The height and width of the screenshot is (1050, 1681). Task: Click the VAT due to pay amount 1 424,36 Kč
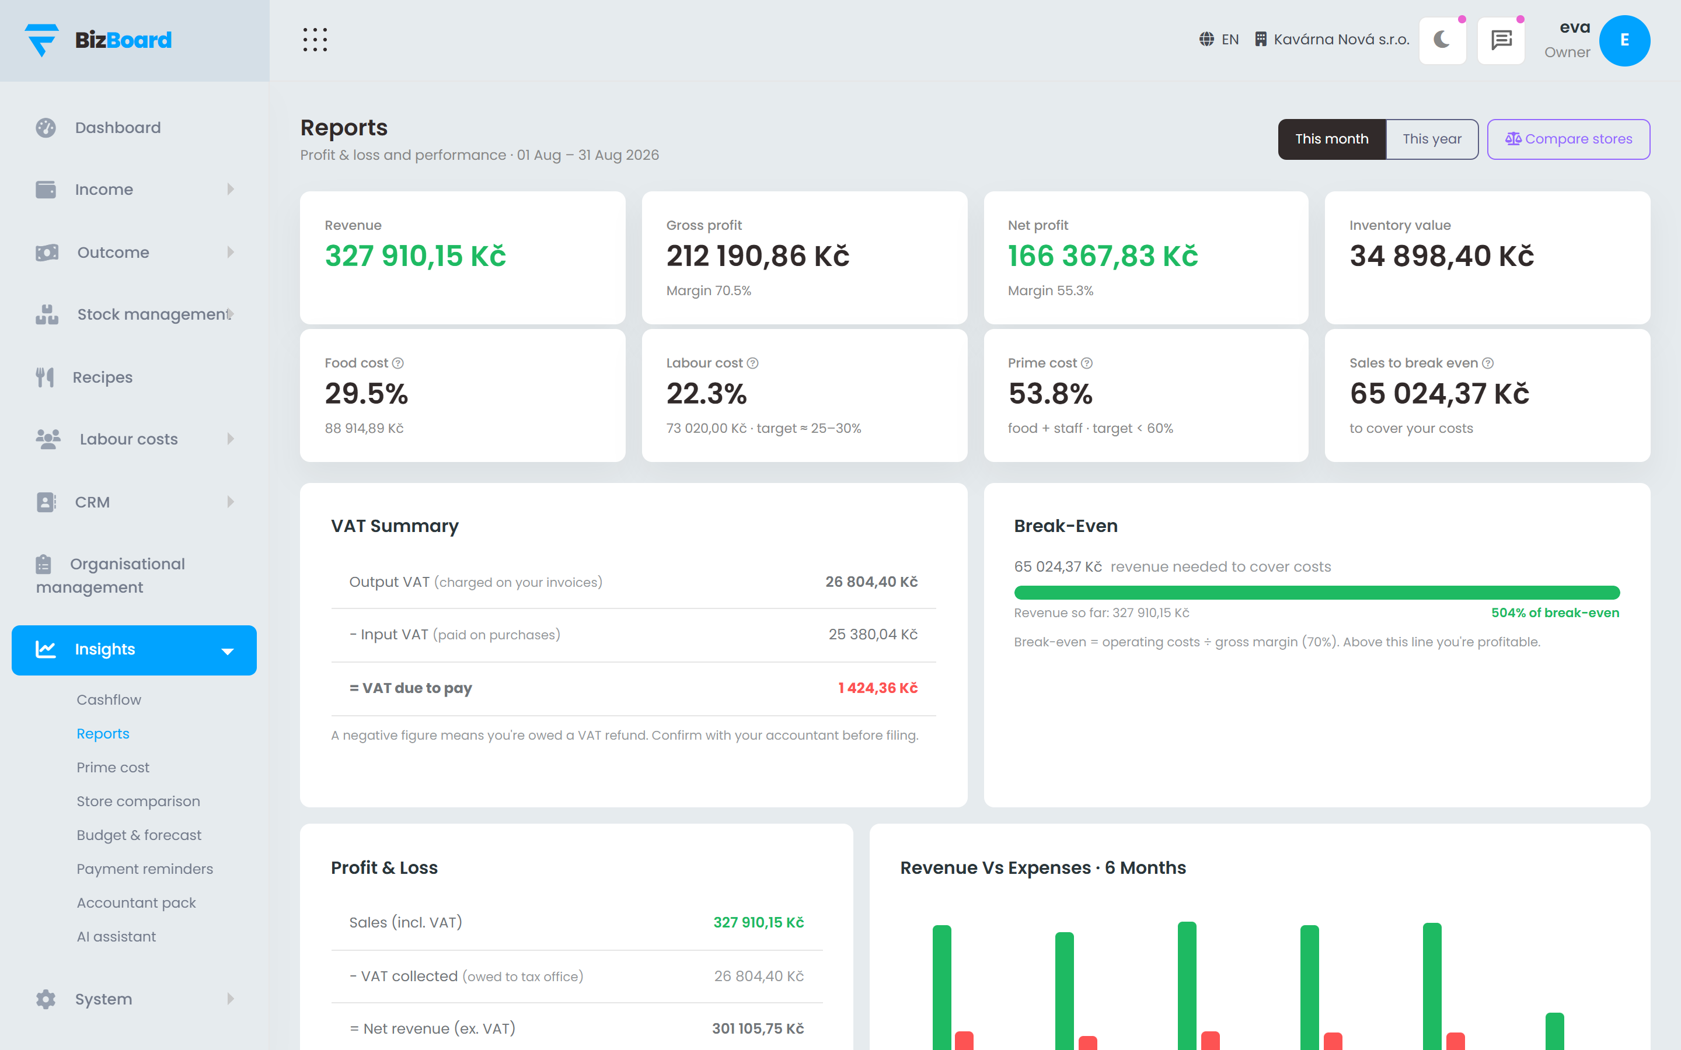click(878, 688)
